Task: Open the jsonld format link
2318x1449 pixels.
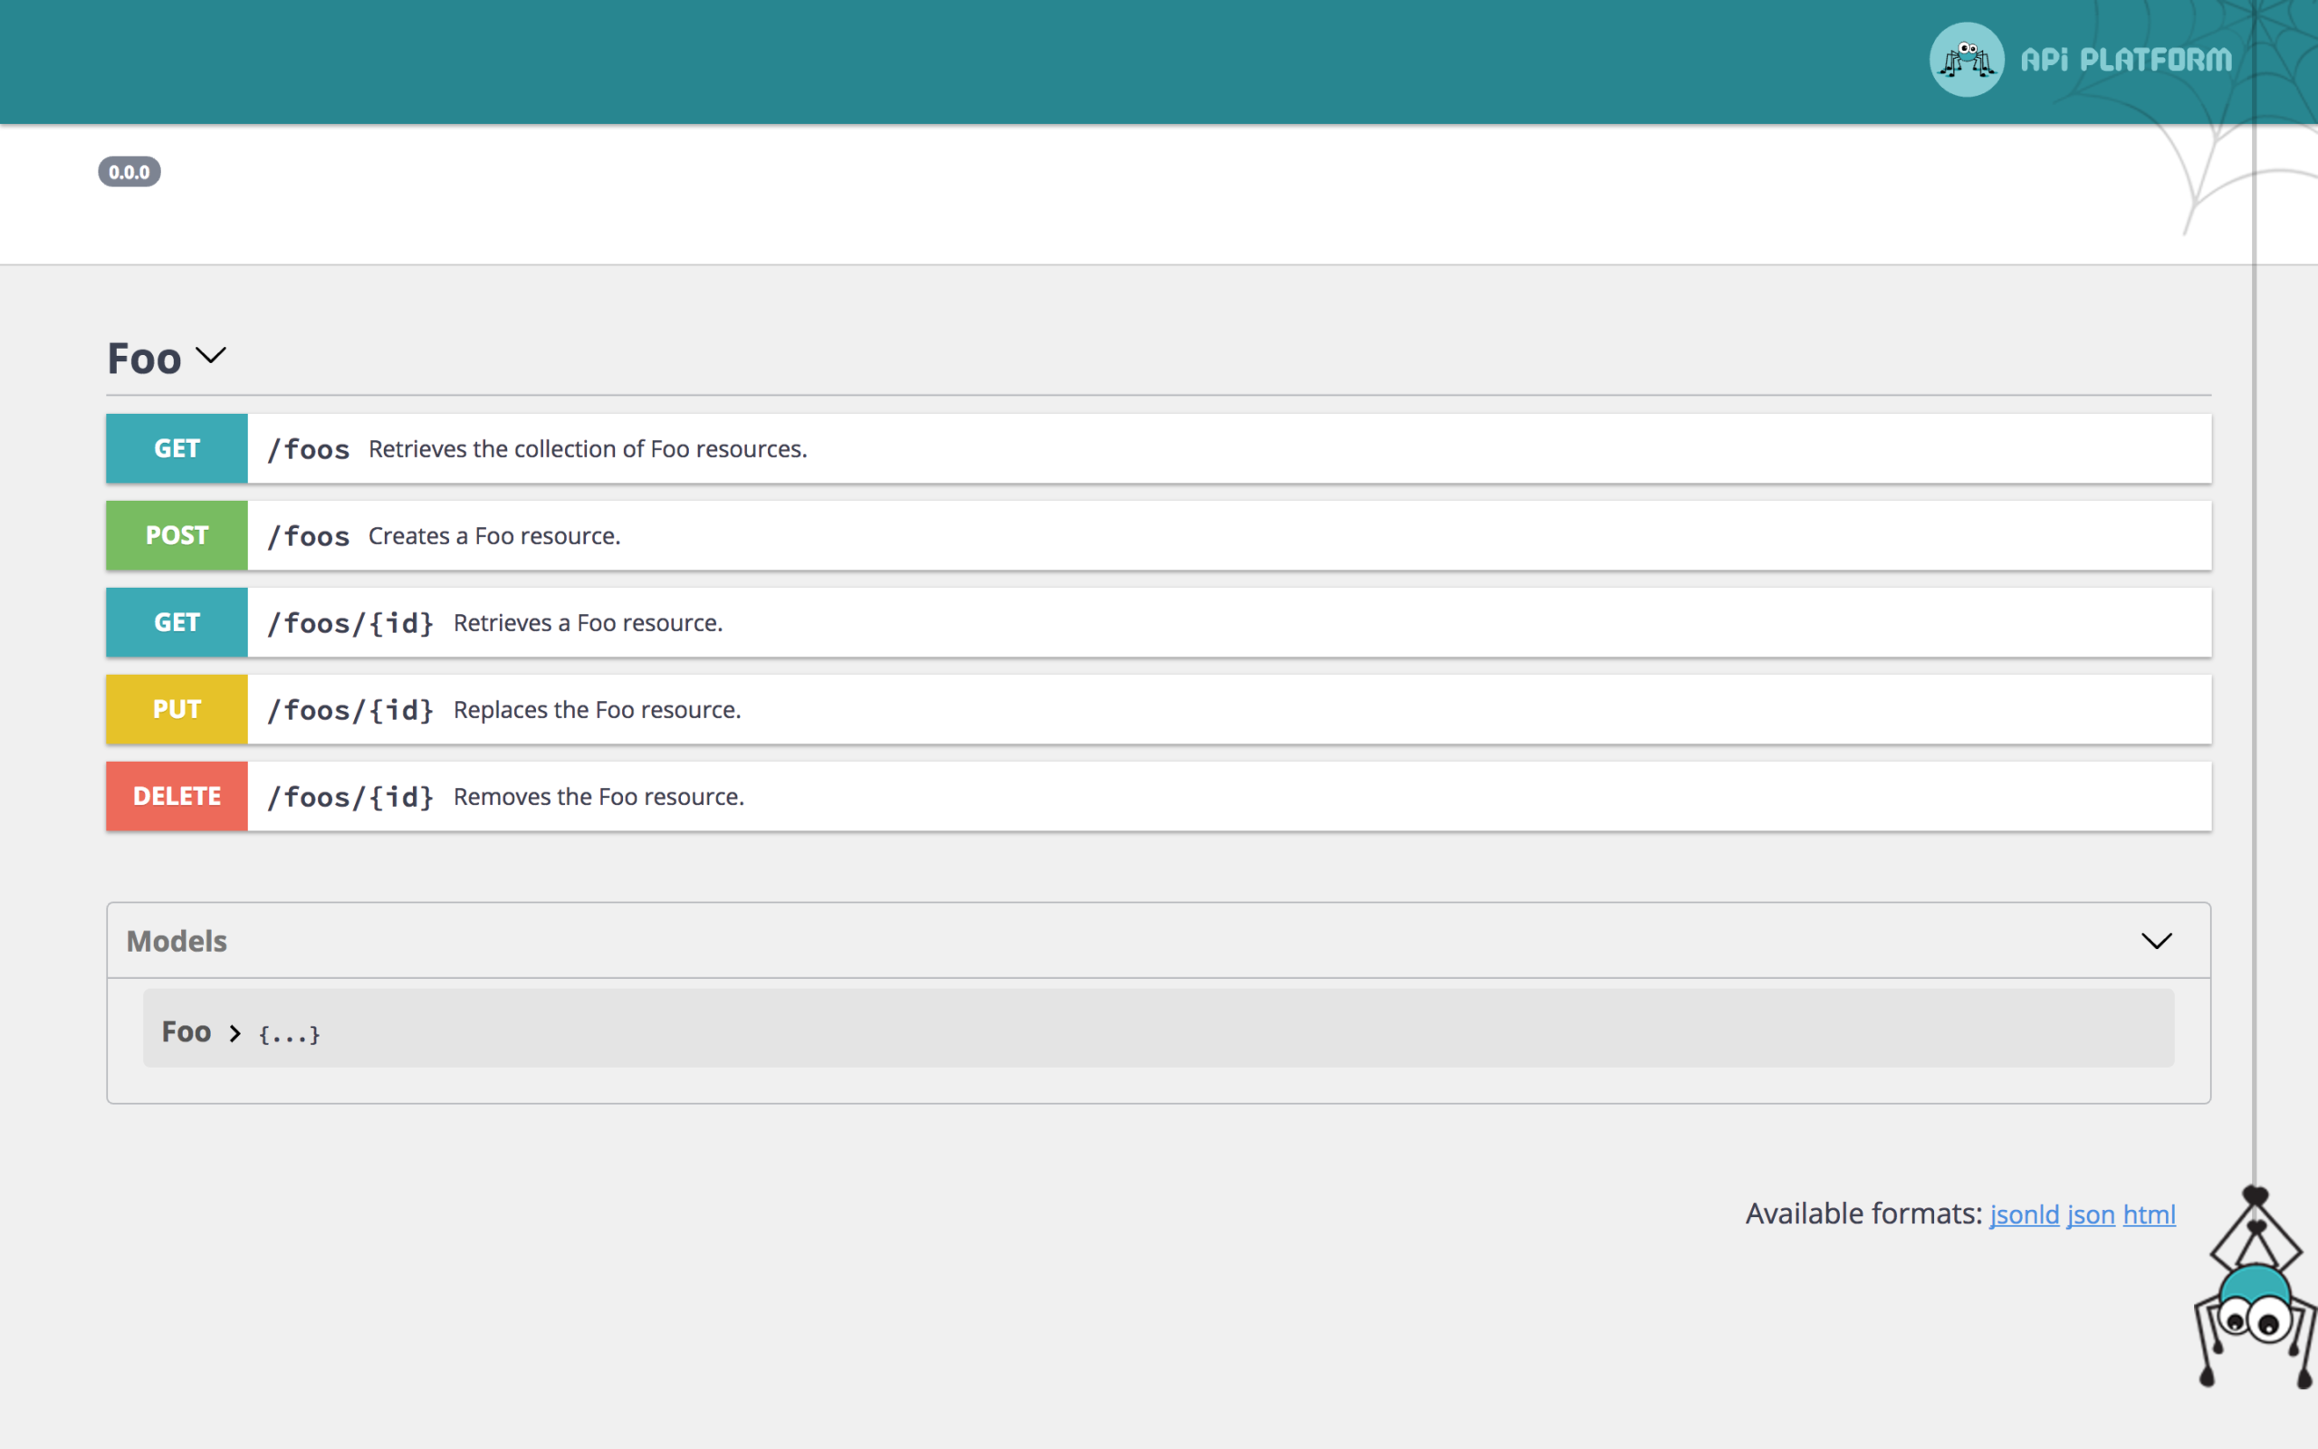Action: (2023, 1214)
